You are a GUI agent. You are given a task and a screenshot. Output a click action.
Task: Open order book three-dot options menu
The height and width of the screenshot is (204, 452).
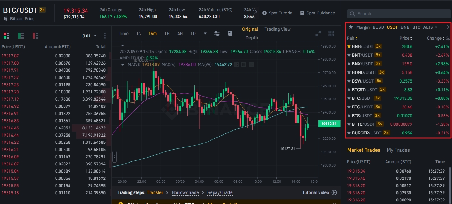(105, 36)
